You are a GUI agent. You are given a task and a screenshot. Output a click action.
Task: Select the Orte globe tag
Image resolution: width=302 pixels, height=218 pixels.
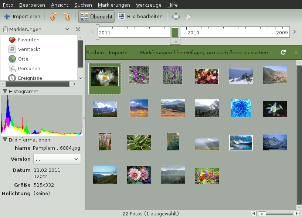(12, 59)
